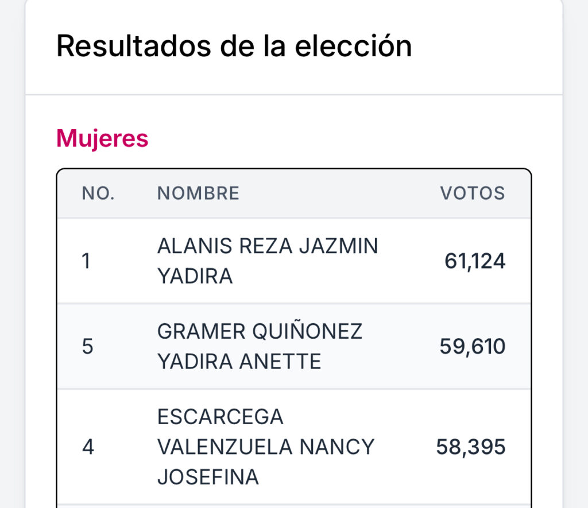
Task: Select candidate ALANIS REZA JAZMIN YADIRA
Action: (268, 261)
